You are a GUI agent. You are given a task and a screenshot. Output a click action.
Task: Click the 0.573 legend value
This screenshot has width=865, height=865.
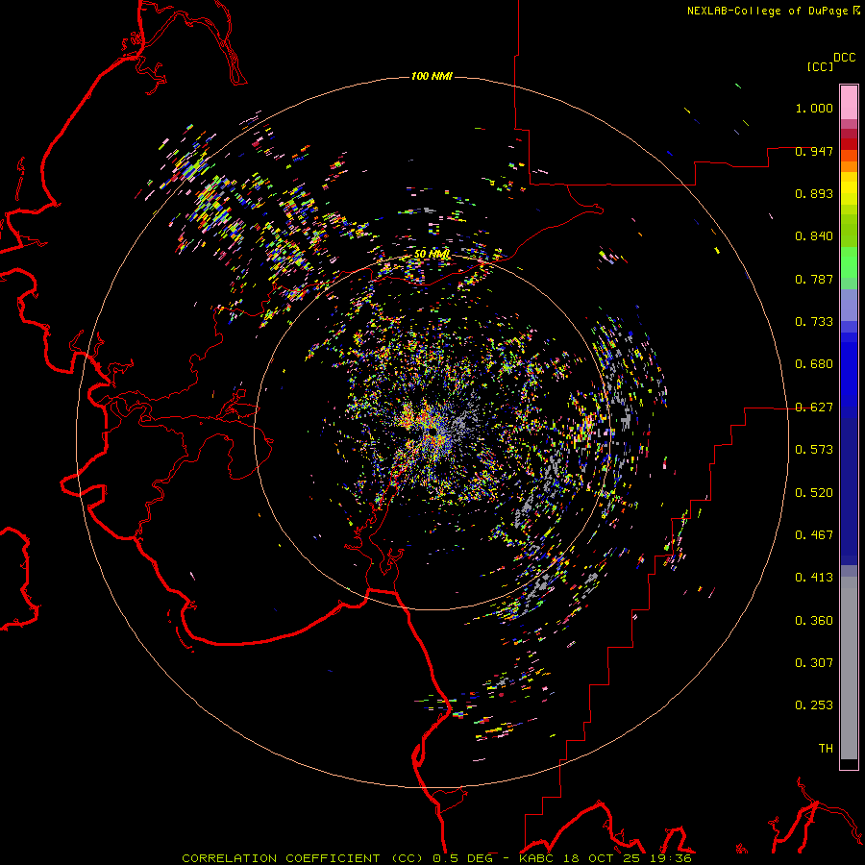(814, 450)
